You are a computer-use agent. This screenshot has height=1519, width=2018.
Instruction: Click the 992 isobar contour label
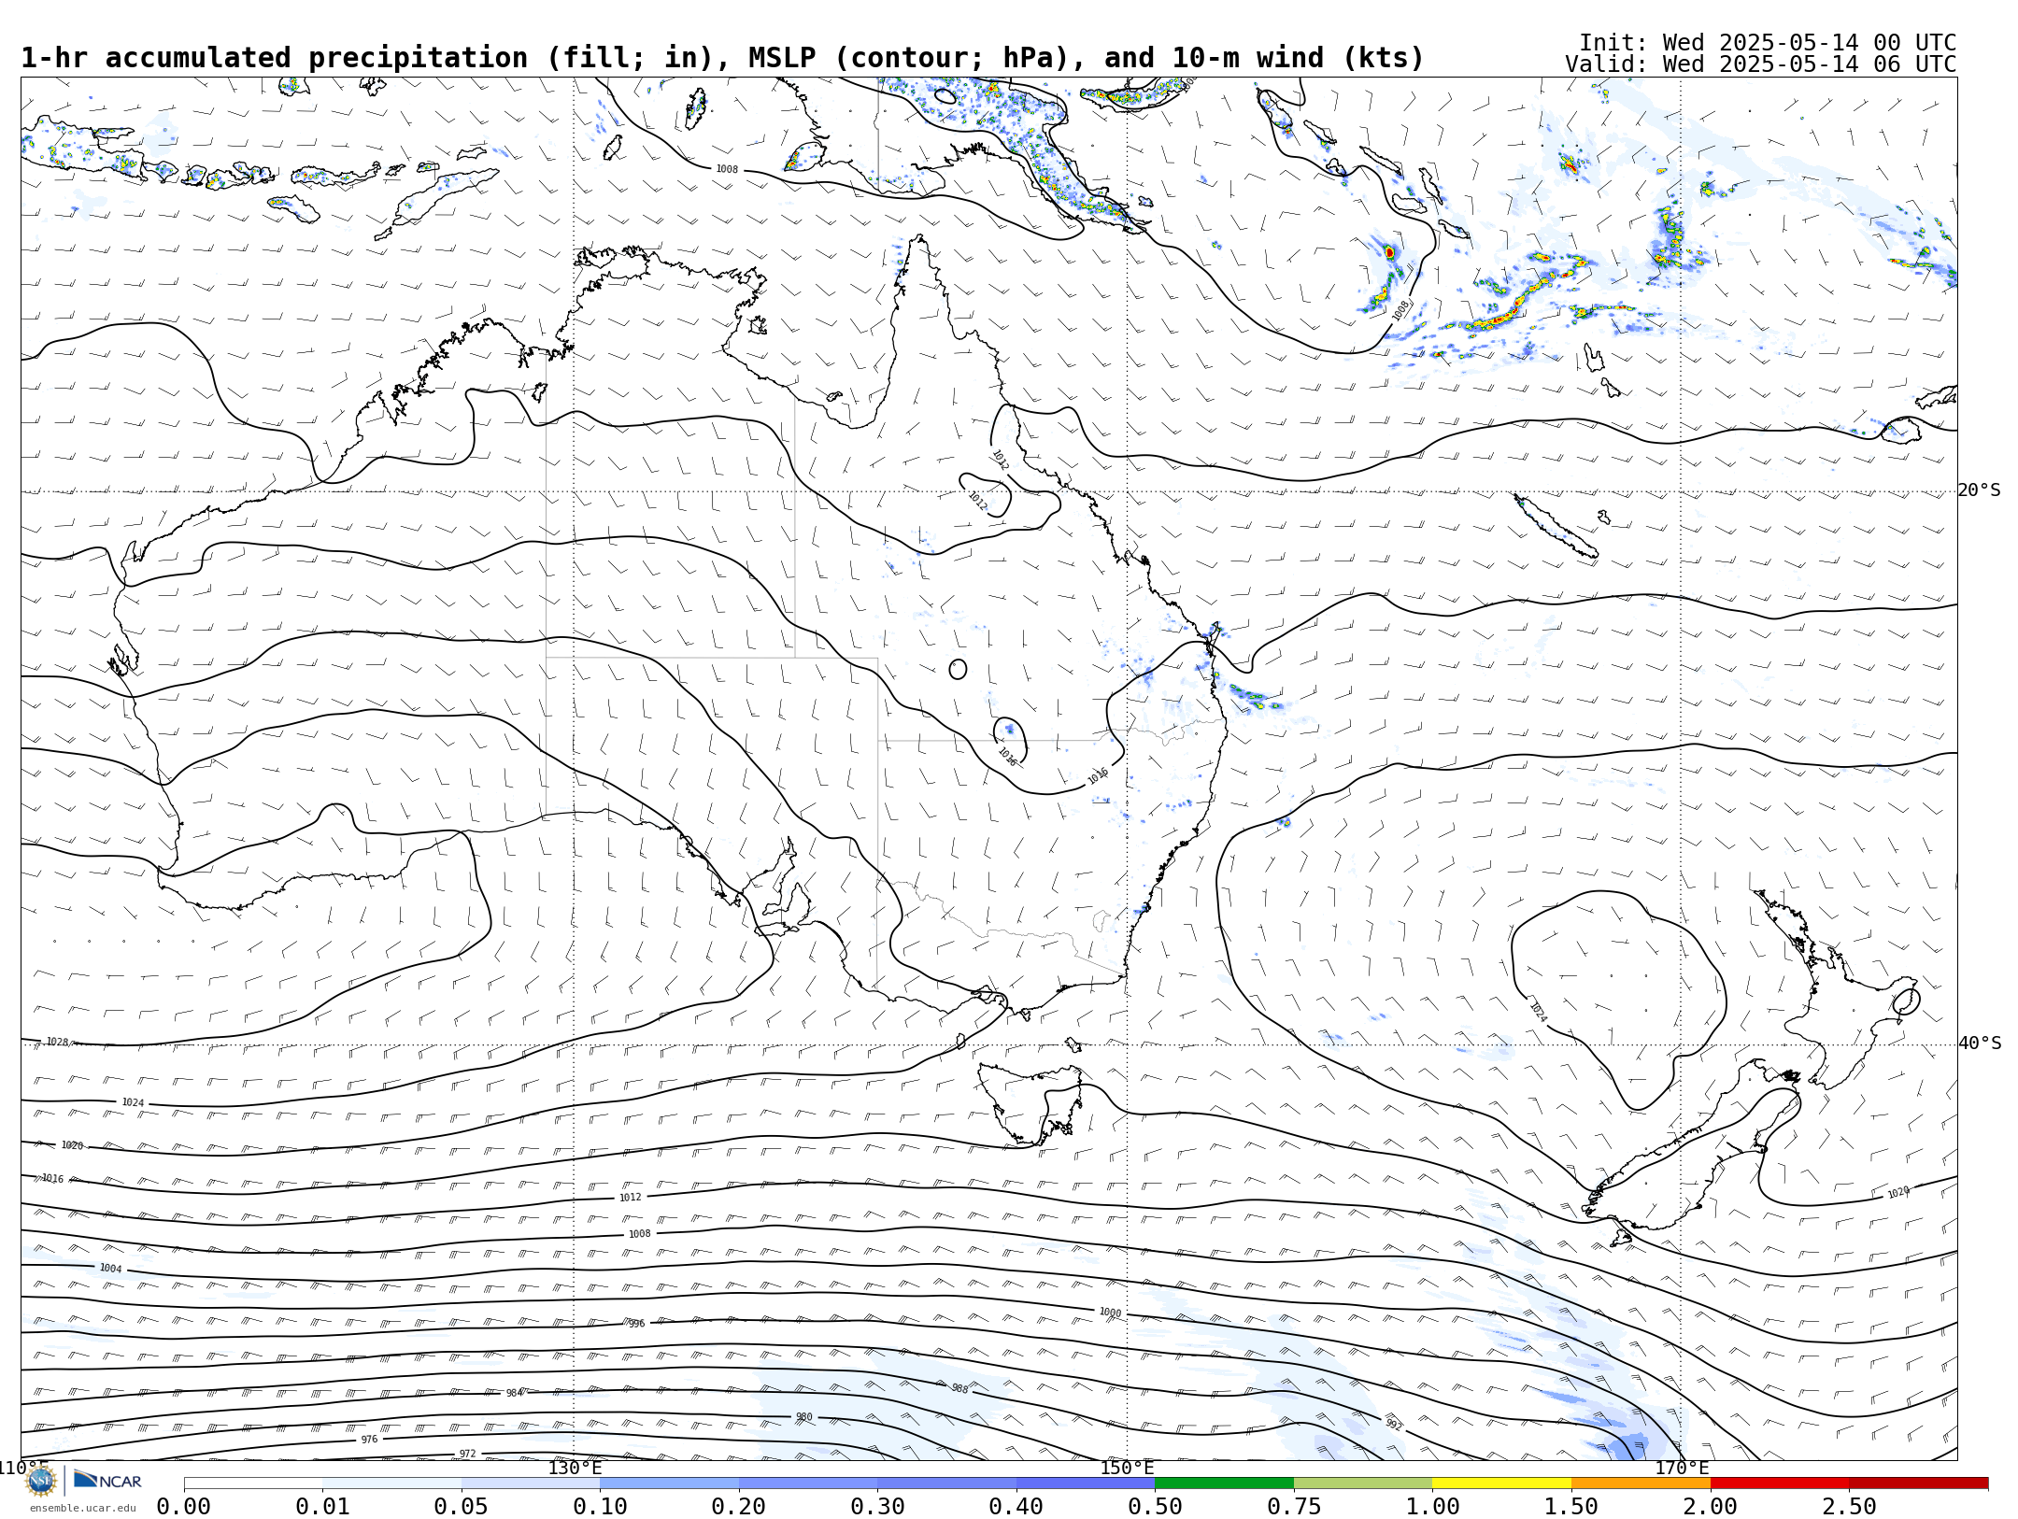1393,1424
